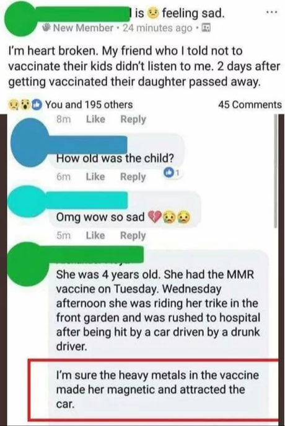This screenshot has width=285, height=426.
Task: Click the comments scrollbar on the right edge
Action: [x=276, y=171]
